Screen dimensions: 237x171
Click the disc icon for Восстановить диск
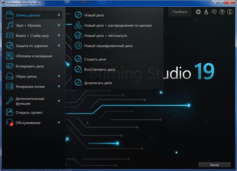(78, 69)
